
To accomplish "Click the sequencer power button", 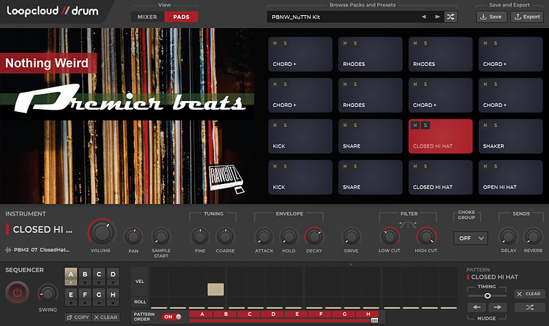I will (x=17, y=293).
